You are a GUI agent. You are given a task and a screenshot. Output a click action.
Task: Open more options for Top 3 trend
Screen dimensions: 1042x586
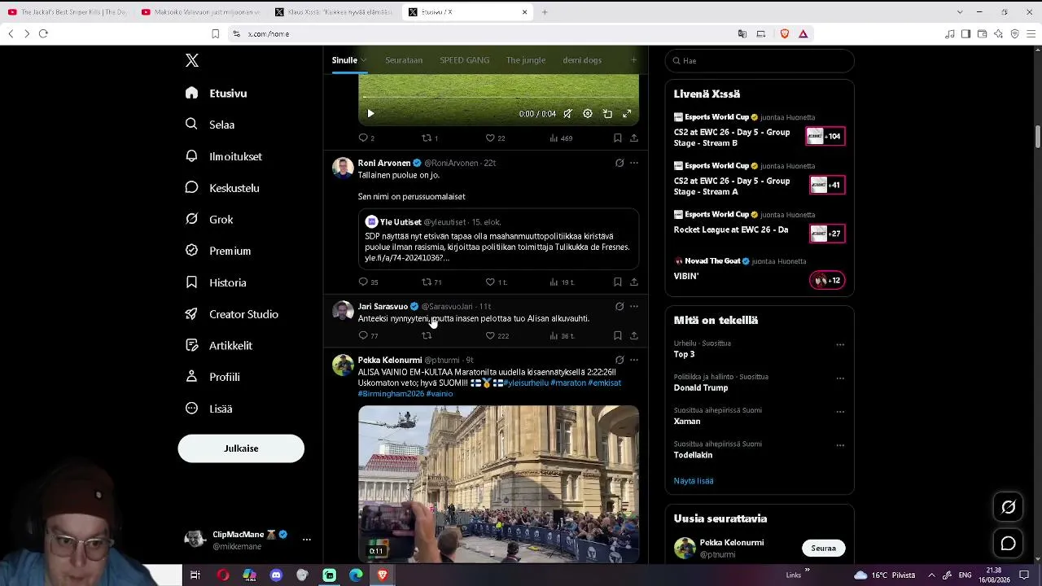pyautogui.click(x=840, y=344)
